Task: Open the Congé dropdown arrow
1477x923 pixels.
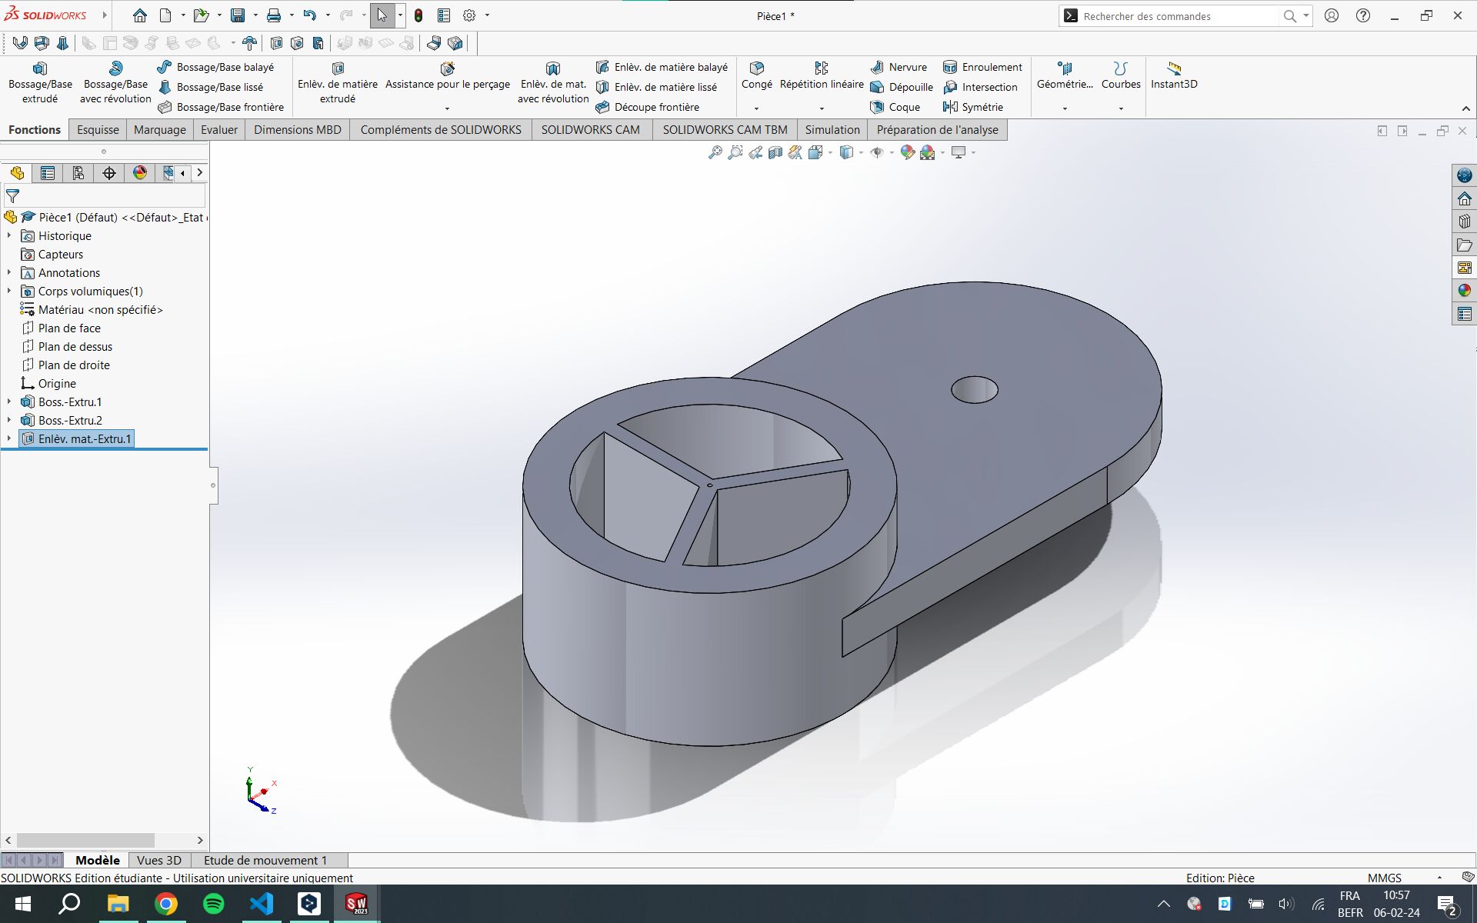Action: [x=756, y=108]
